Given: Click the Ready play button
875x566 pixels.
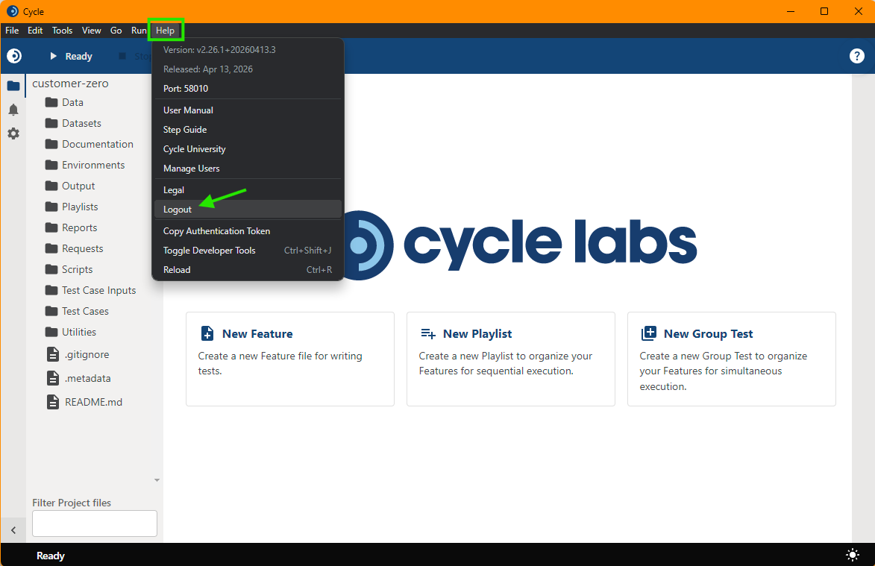Looking at the screenshot, I should (x=70, y=56).
